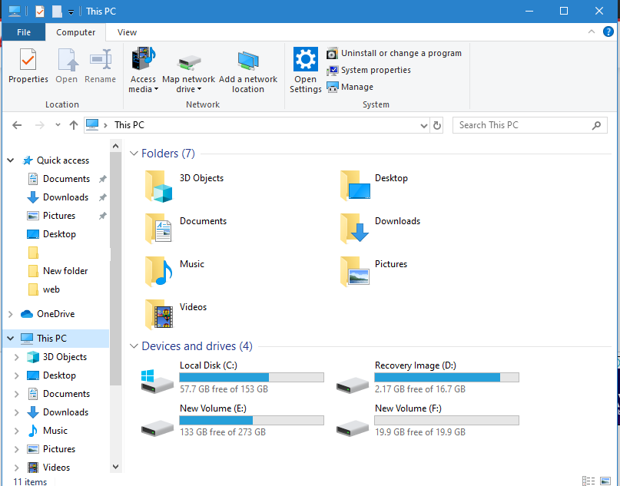Click the Map network drive icon
This screenshot has width=620, height=486.
[188, 61]
